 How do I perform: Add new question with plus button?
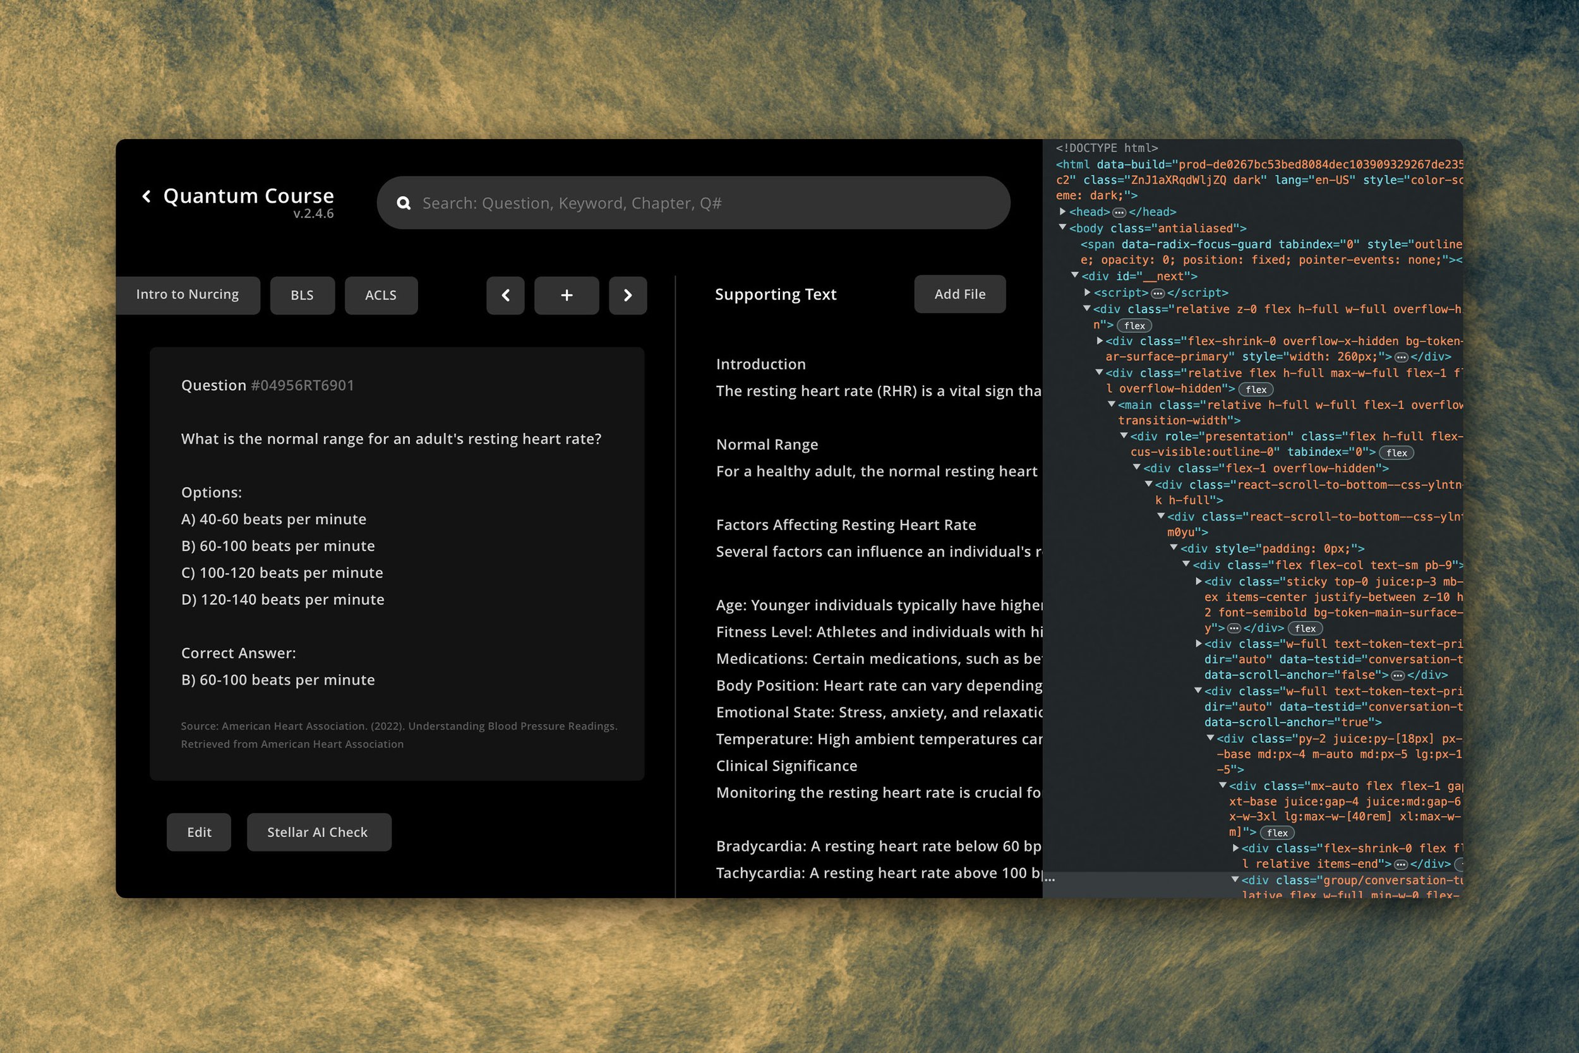567,296
